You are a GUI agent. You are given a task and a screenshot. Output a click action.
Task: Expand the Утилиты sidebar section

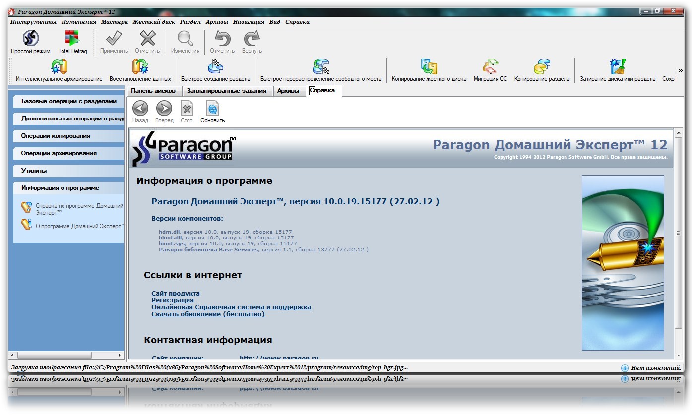[x=69, y=171]
